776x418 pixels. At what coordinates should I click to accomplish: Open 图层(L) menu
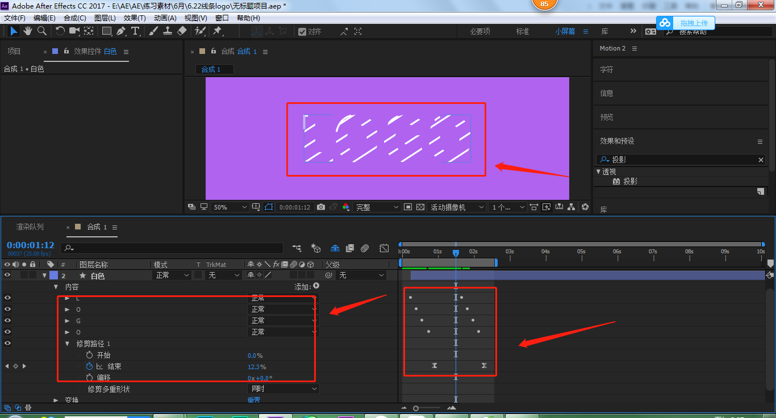click(x=105, y=18)
